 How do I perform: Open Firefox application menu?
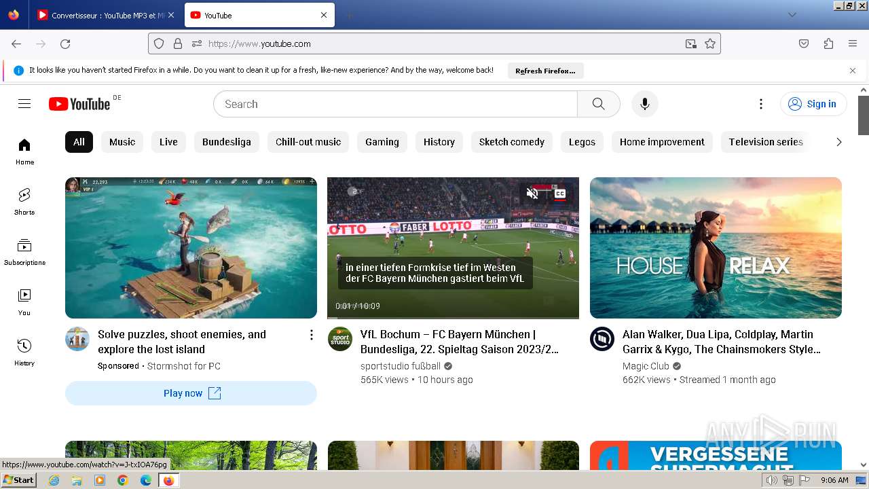(x=853, y=43)
